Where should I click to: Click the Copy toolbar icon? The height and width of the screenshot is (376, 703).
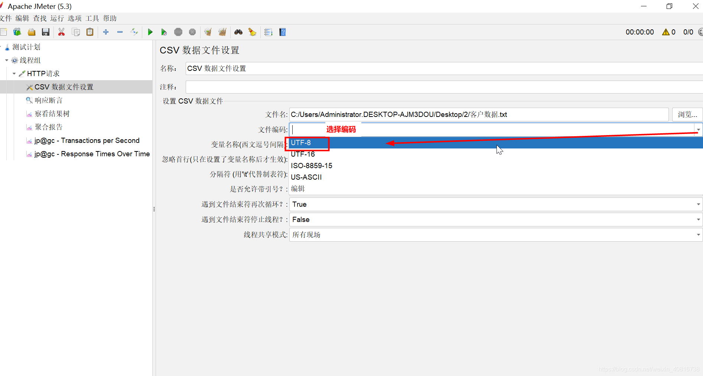[x=76, y=32]
